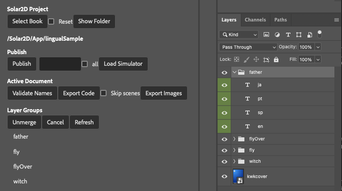Switch to the Paths tab

pyautogui.click(x=281, y=20)
